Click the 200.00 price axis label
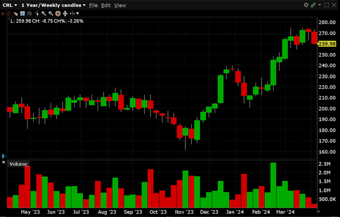Viewport: 340px width, 217px height. (327, 108)
